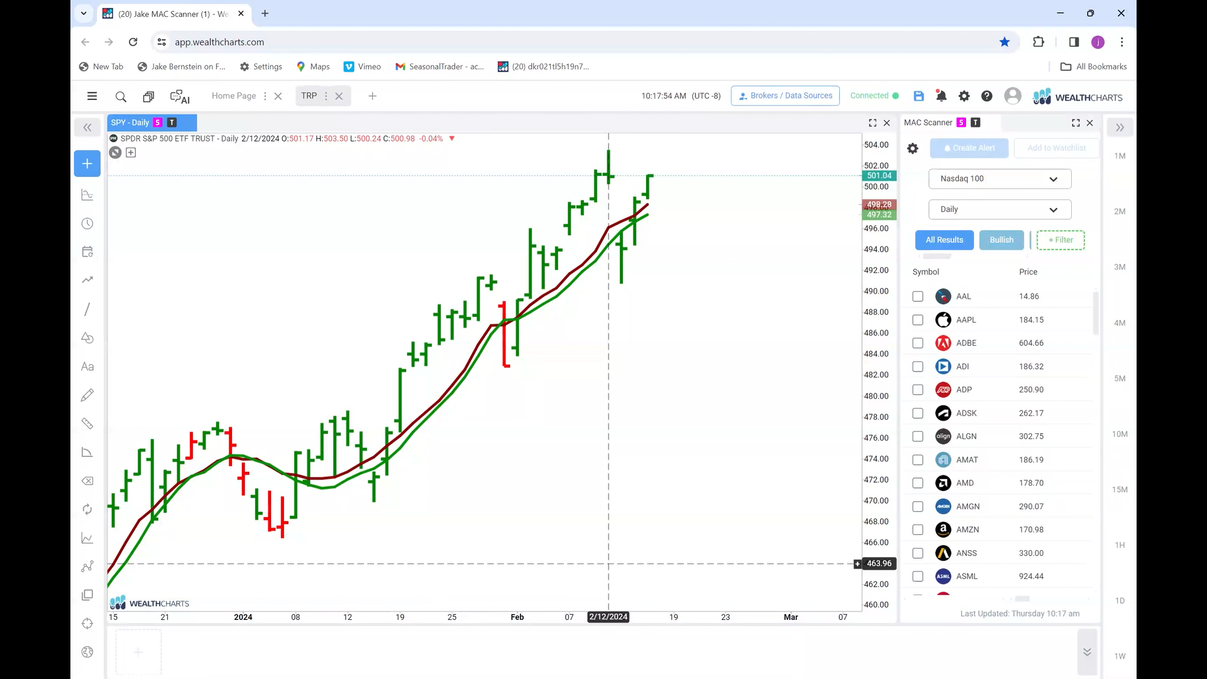Expand the right sidebar double chevron
The width and height of the screenshot is (1207, 679).
point(1120,128)
